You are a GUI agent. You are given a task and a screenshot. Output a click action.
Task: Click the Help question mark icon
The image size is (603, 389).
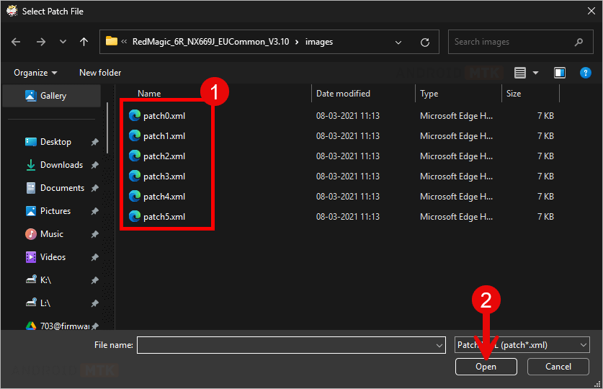click(x=585, y=73)
